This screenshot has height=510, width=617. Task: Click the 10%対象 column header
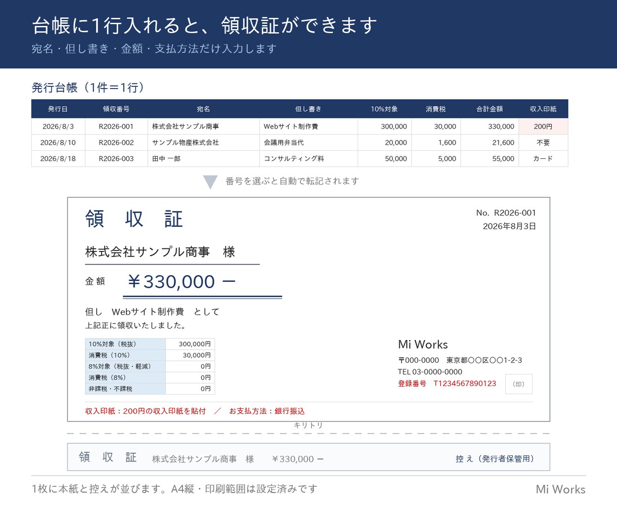coord(384,109)
